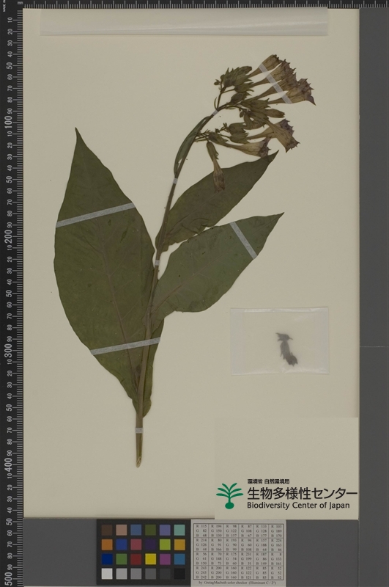Viewport: 389px width, 587px height.
Task: Click the specimen fragment in clear envelope
Action: [x=286, y=349]
